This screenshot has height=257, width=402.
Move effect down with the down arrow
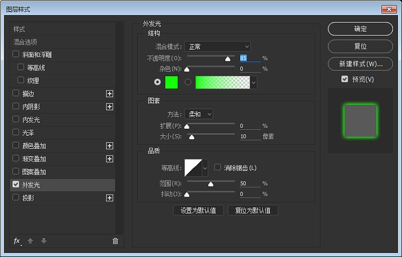44,240
